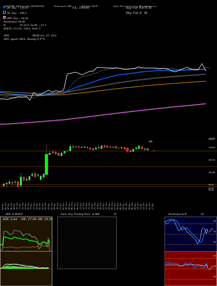Click the magenta 200 Day EMA legend swatch
Image resolution: width=217 pixels, height=286 pixels.
point(4,17)
